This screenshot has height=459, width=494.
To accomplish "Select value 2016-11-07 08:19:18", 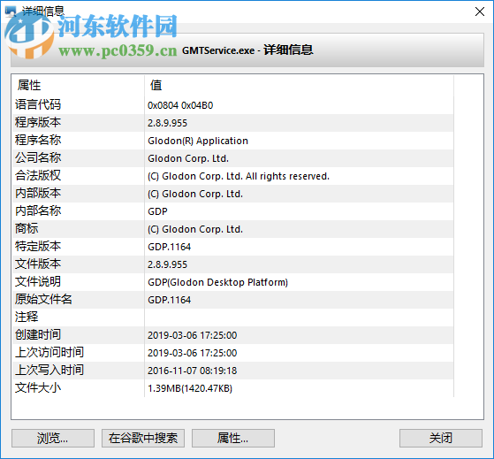I will 192,370.
